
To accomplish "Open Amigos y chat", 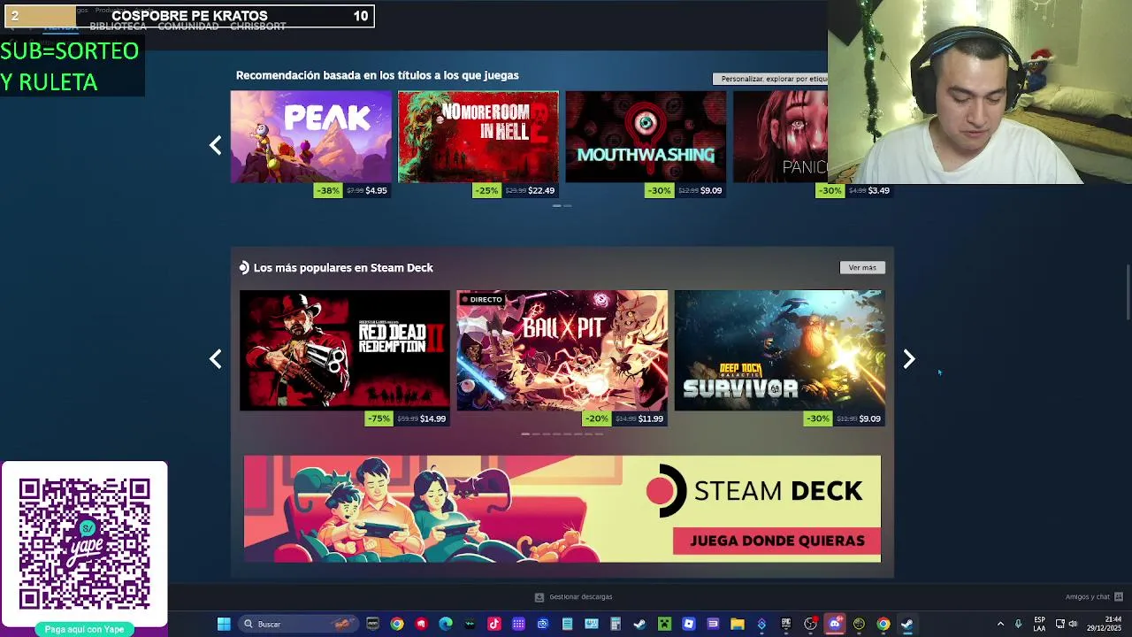I will pos(1088,597).
